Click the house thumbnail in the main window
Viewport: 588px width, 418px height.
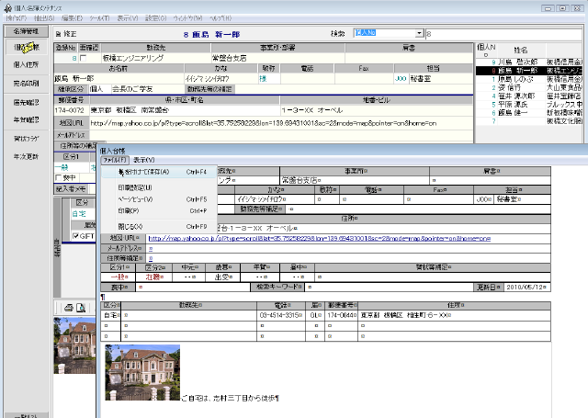pyautogui.click(x=74, y=345)
